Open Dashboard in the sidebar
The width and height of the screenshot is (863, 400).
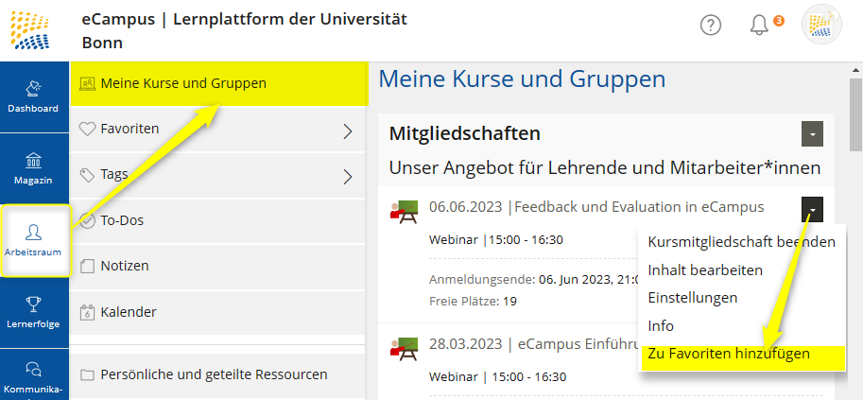click(33, 96)
